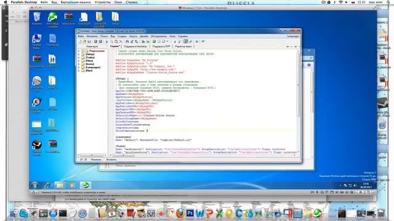Click the Find binoculars toolbar icon
Screen dimensions: 394x221
click(127, 41)
